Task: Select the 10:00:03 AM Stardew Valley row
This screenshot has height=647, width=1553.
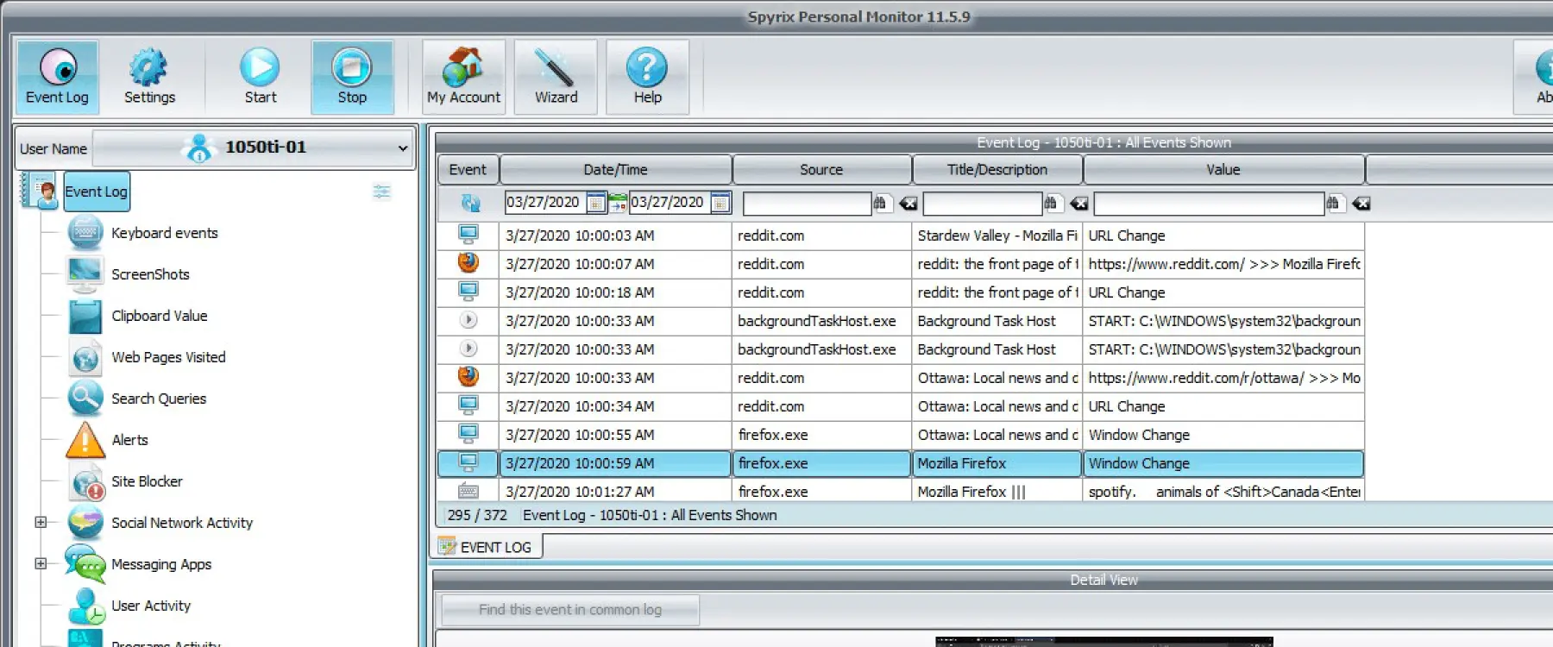Action: pyautogui.click(x=901, y=236)
